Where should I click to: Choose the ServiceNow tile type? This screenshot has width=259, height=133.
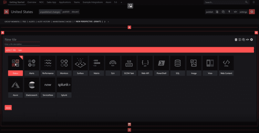[48, 88]
